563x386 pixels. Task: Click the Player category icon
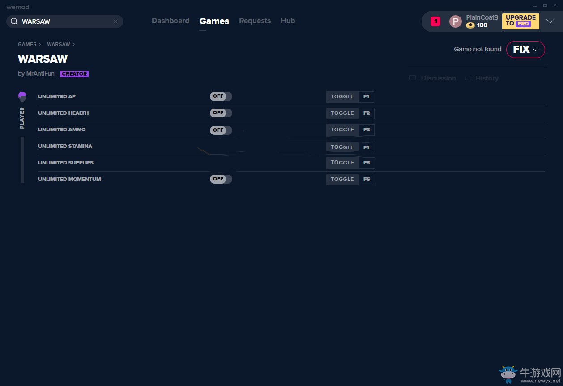click(22, 96)
